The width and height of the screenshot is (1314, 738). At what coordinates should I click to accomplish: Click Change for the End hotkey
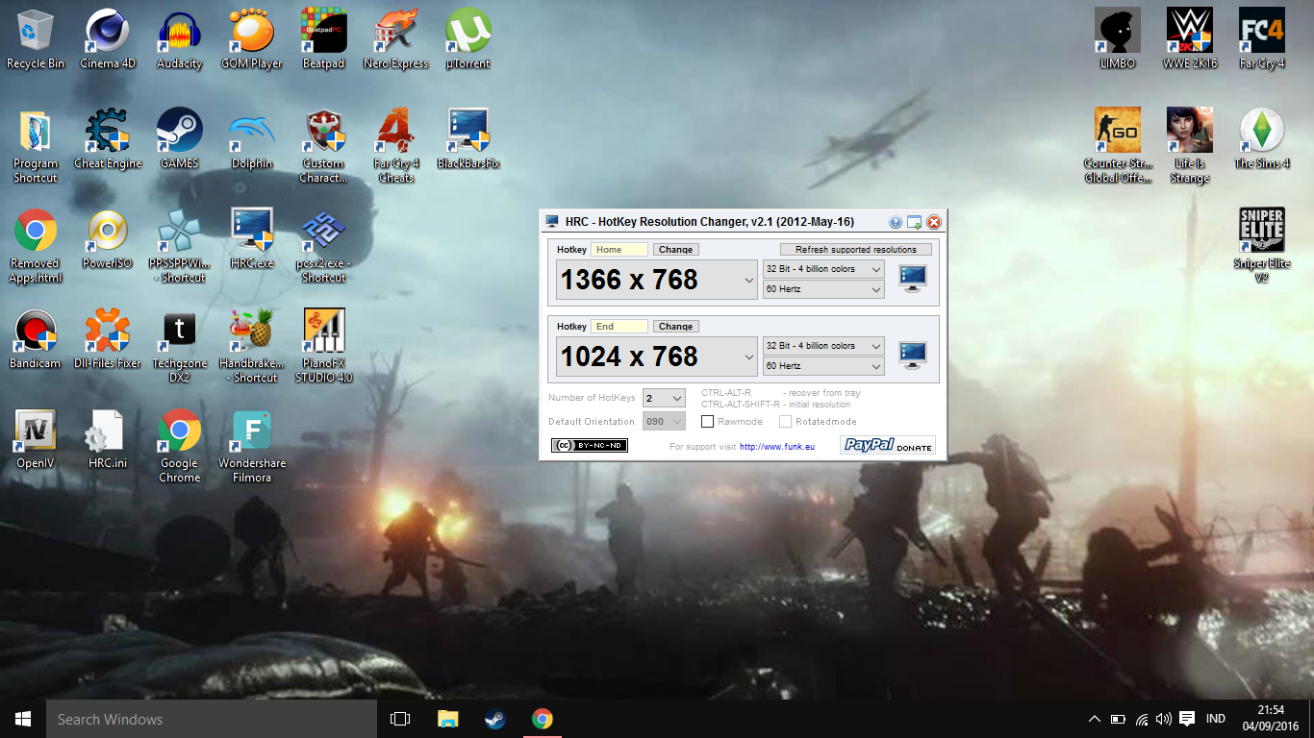click(x=675, y=327)
